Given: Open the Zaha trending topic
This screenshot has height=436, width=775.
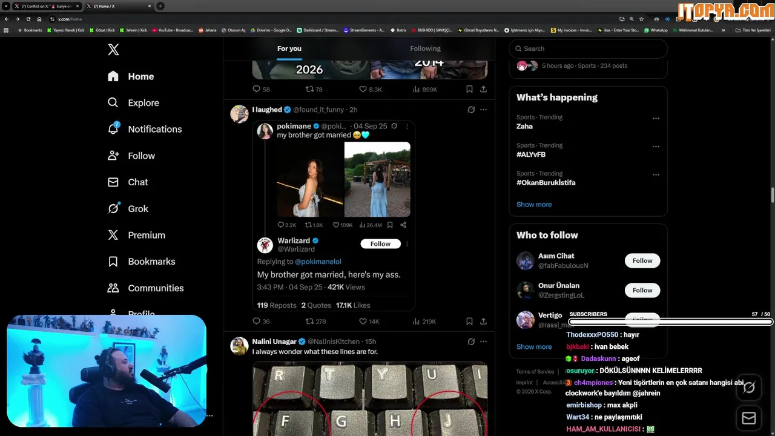Looking at the screenshot, I should 524,127.
